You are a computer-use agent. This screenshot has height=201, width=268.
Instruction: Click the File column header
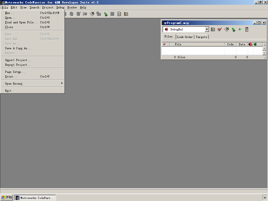click(197, 44)
